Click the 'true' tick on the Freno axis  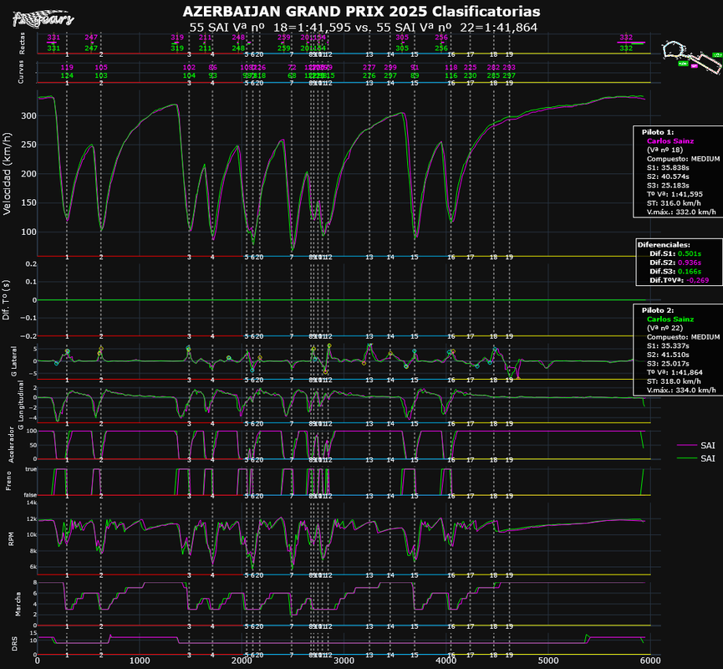(31, 469)
